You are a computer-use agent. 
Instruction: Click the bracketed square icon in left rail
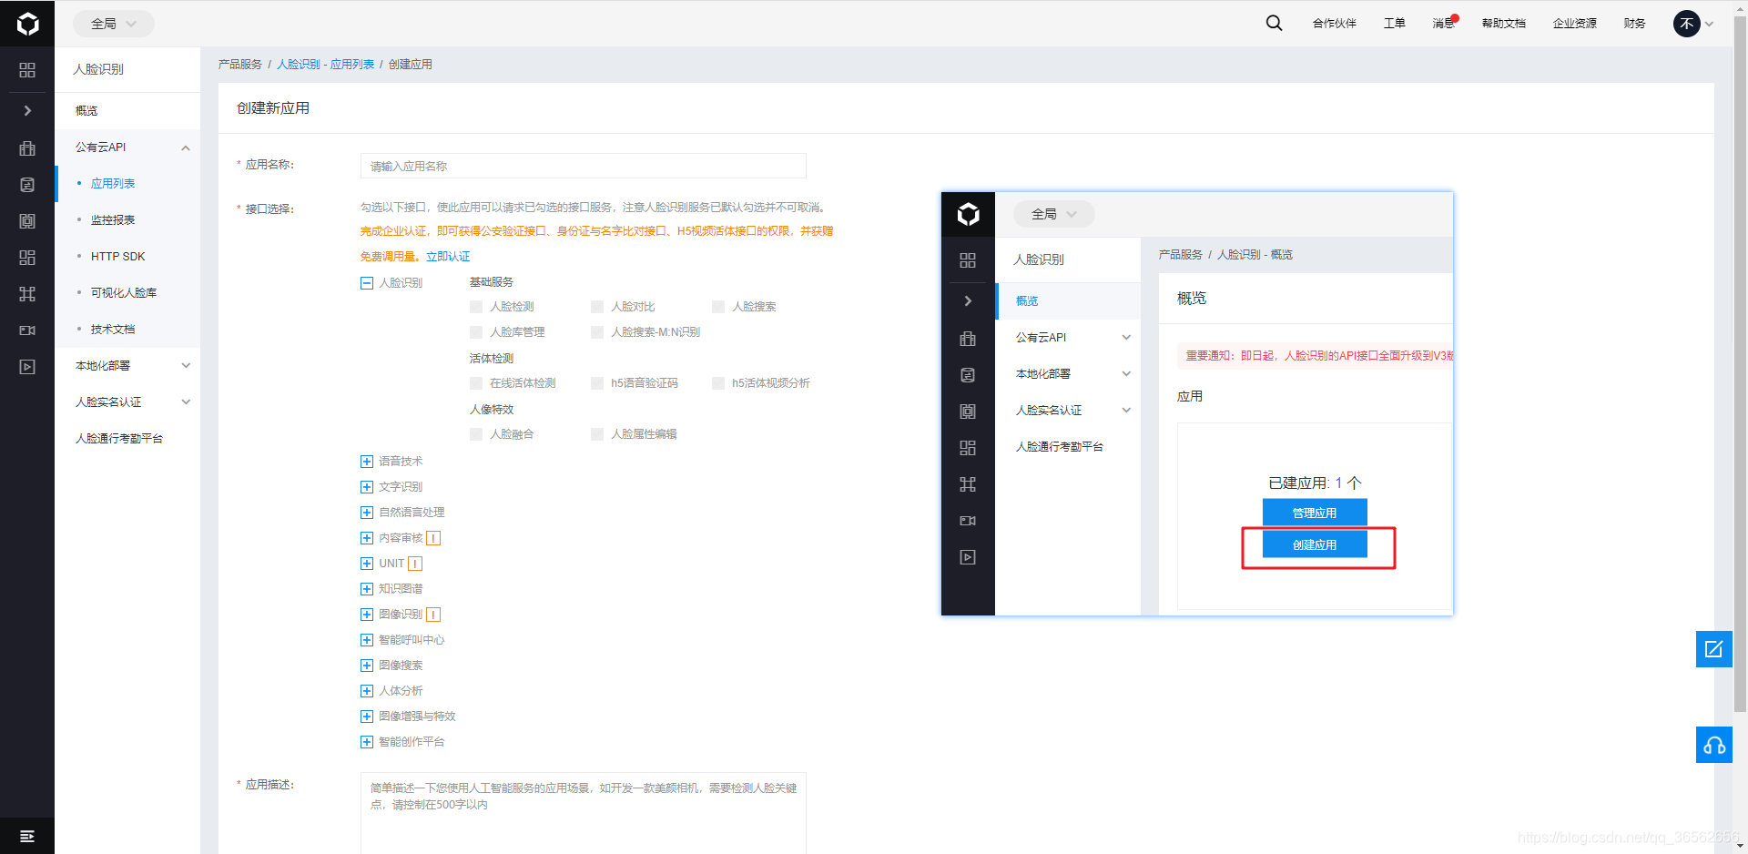pyautogui.click(x=27, y=221)
